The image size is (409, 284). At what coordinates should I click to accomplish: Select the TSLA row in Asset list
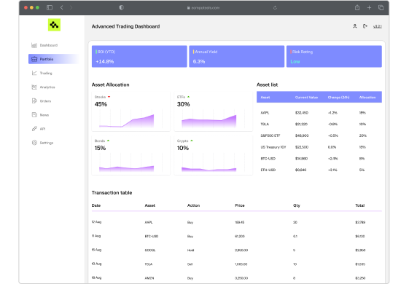pos(319,125)
